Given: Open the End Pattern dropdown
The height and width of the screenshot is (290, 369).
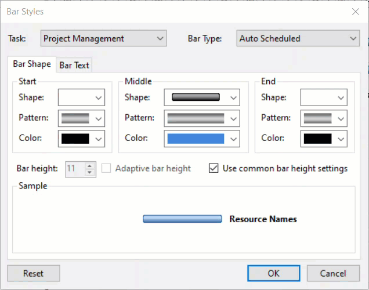Looking at the screenshot, I should point(324,118).
